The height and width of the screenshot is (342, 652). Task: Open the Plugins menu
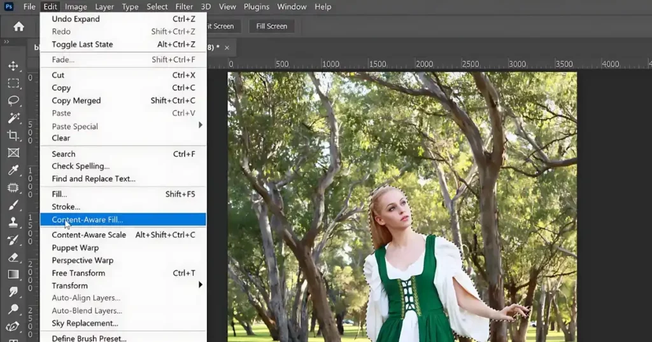pyautogui.click(x=256, y=6)
